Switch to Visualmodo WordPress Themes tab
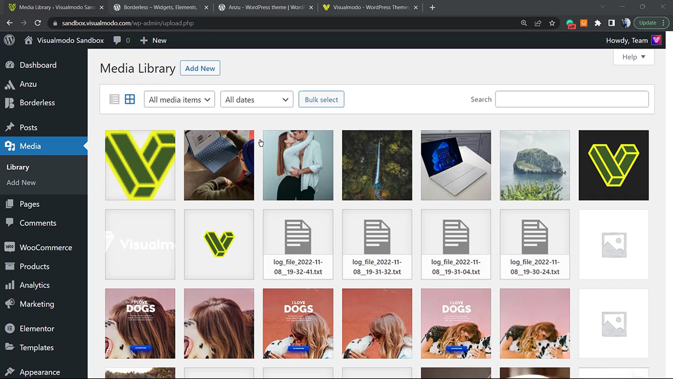Image resolution: width=673 pixels, height=379 pixels. (370, 7)
